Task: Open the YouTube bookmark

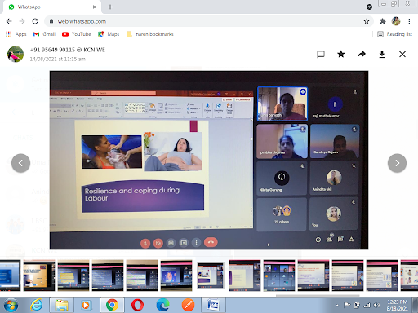Action: coord(77,34)
